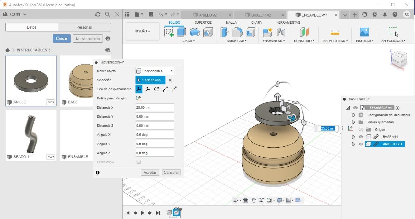Switch to the SUPERFICIE tab

pos(203,22)
